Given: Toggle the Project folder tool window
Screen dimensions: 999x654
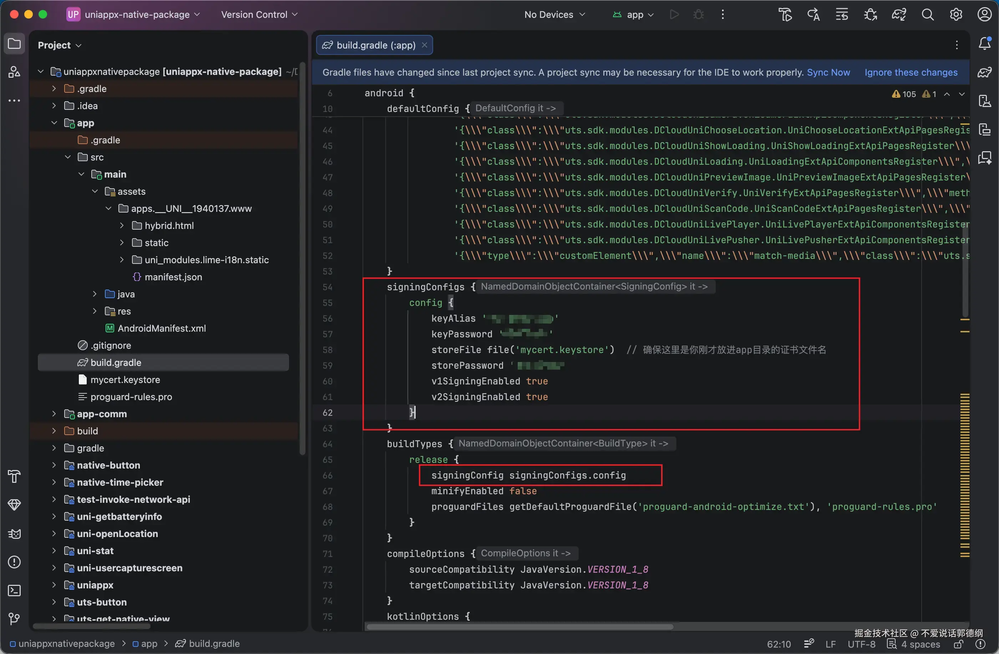Looking at the screenshot, I should (14, 44).
